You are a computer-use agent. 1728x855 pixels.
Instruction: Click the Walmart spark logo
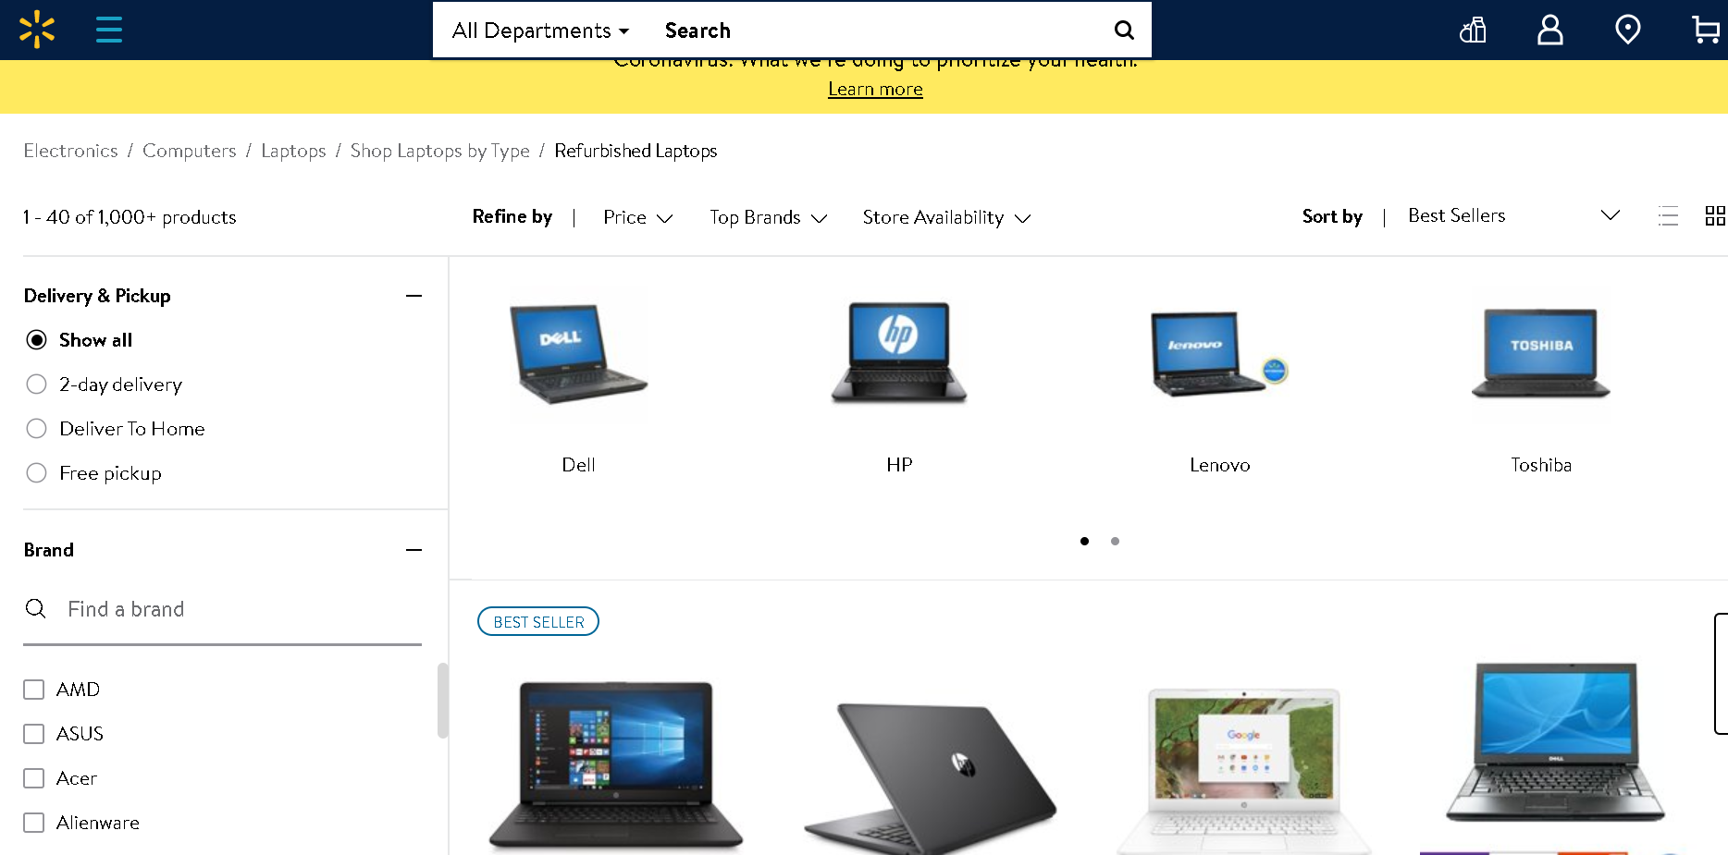click(37, 30)
